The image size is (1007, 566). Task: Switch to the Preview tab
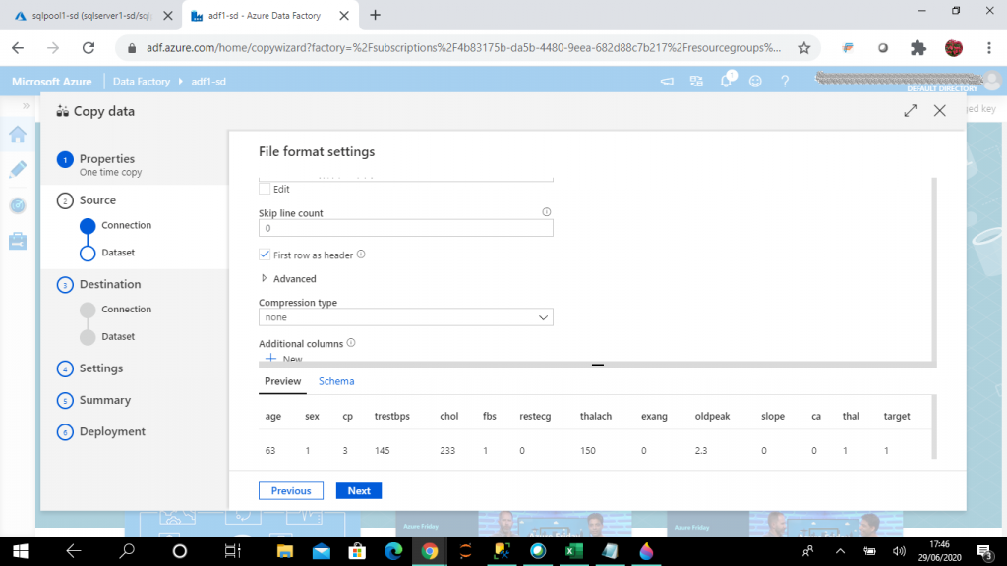[x=282, y=381]
